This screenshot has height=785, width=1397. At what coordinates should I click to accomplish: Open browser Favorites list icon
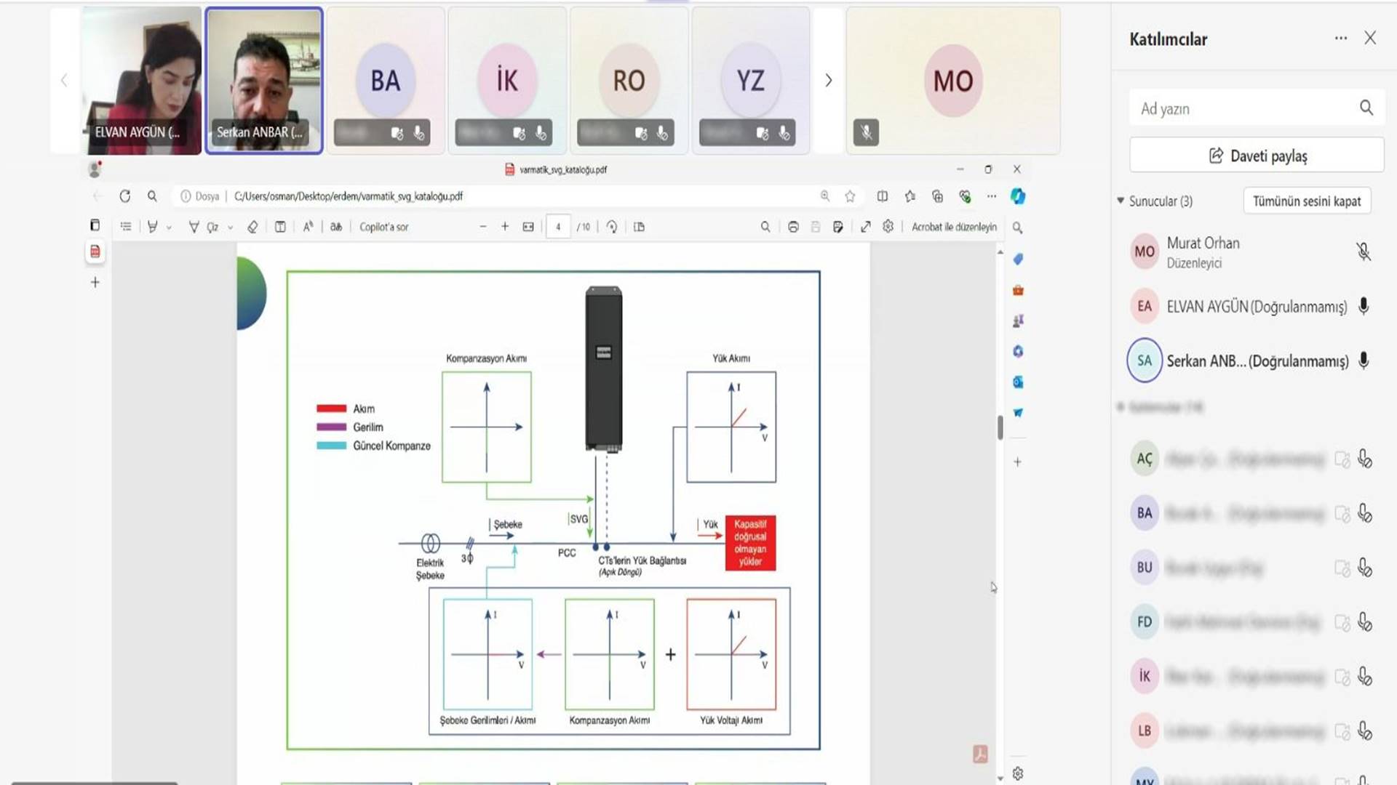[x=910, y=196]
